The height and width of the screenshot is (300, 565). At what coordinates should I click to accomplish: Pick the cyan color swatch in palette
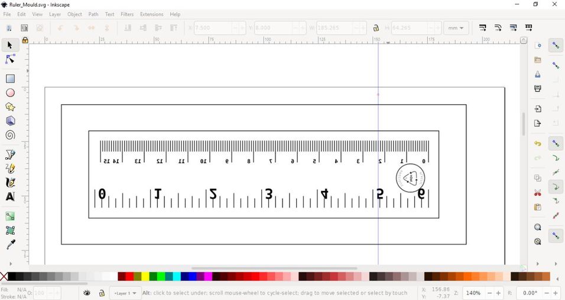[x=177, y=276]
